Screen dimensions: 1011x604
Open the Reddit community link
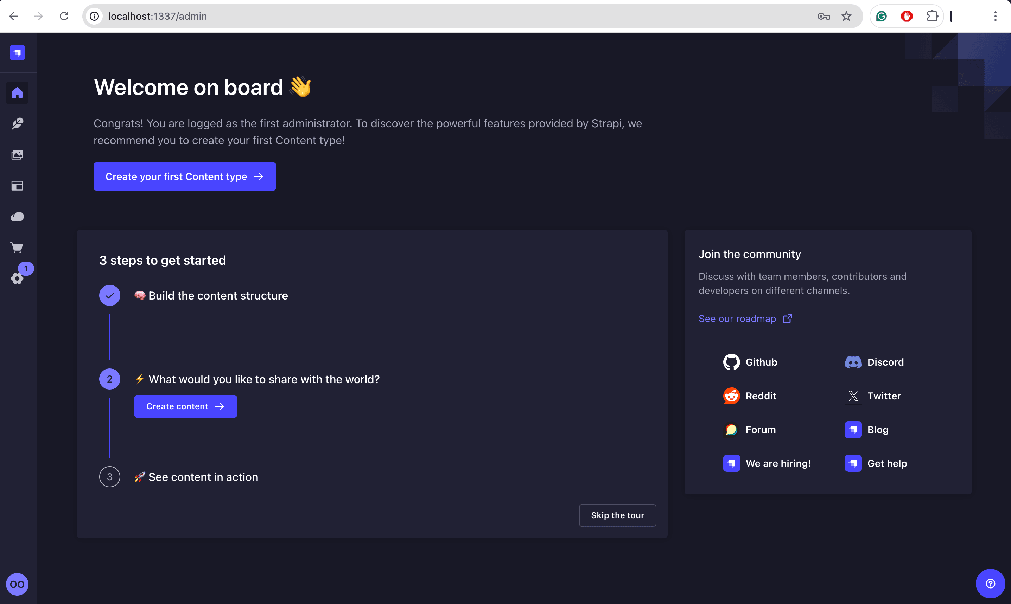click(750, 396)
